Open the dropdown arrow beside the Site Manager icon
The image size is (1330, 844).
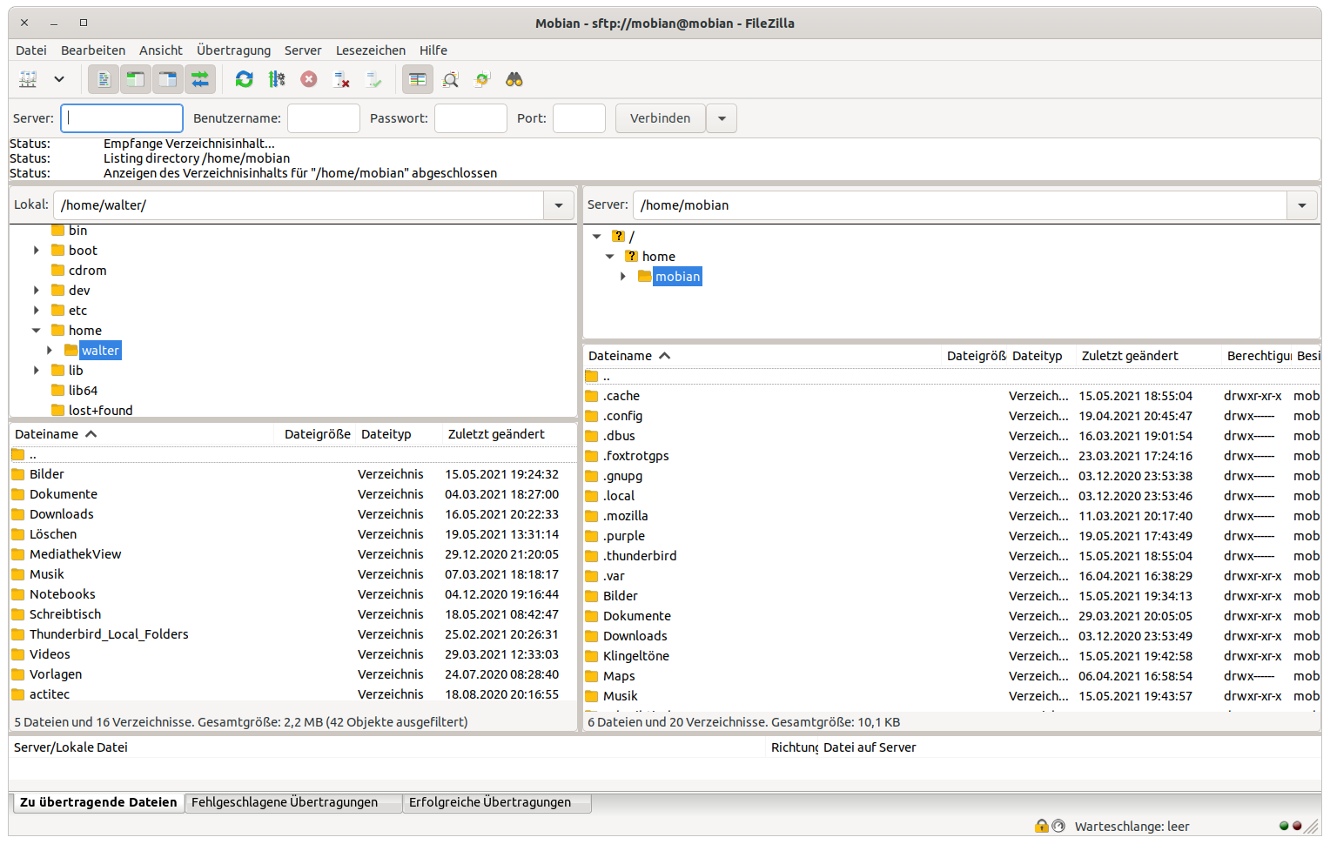pyautogui.click(x=59, y=79)
